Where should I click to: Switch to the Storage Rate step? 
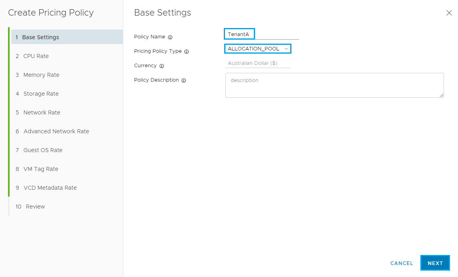41,94
